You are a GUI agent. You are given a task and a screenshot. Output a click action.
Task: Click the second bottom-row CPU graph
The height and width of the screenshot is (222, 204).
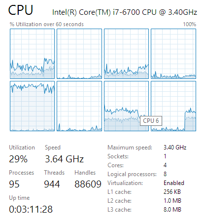79,106
